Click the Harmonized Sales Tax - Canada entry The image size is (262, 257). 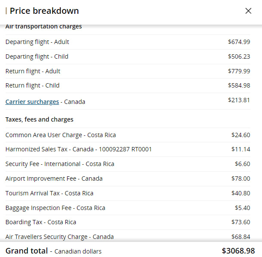78,149
